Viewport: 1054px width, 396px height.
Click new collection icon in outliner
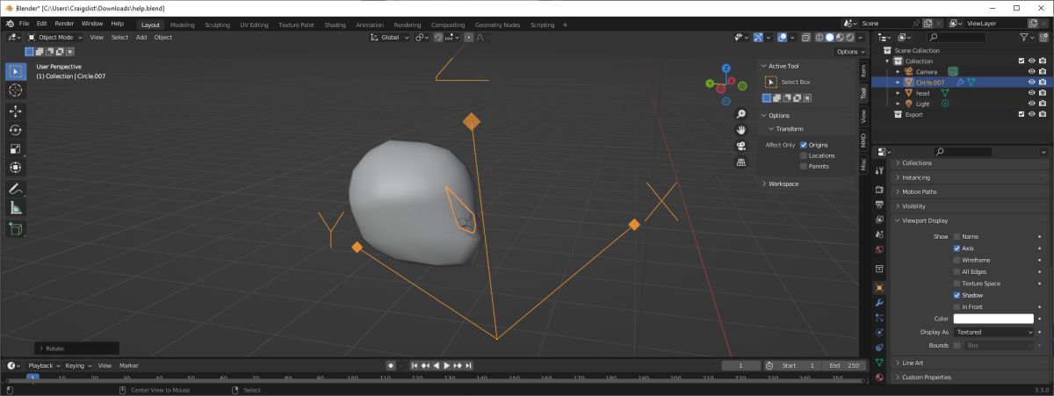pos(1043,38)
